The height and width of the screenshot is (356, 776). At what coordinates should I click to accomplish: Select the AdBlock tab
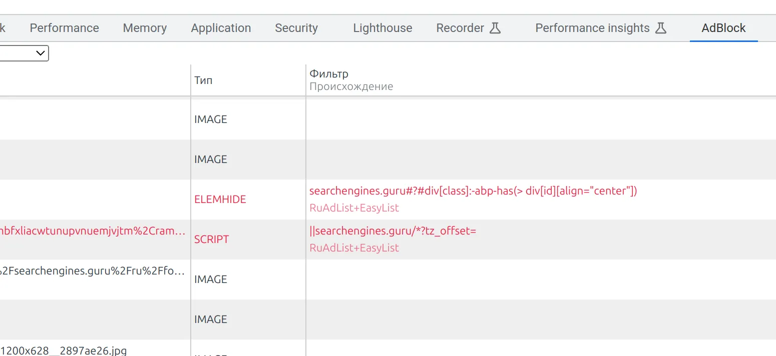(723, 28)
